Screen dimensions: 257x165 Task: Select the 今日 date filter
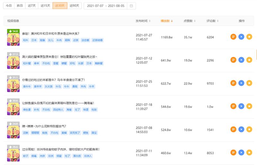[9, 6]
